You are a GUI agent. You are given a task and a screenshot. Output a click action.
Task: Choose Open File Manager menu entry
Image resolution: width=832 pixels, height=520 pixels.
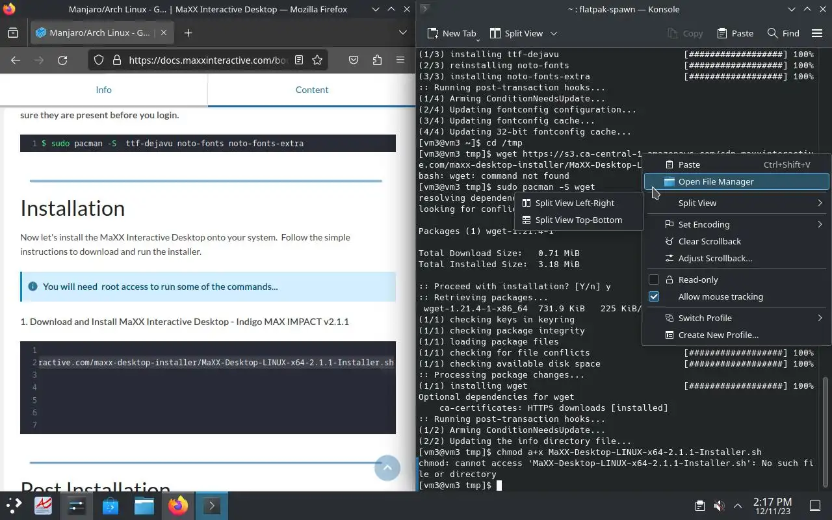(736, 181)
